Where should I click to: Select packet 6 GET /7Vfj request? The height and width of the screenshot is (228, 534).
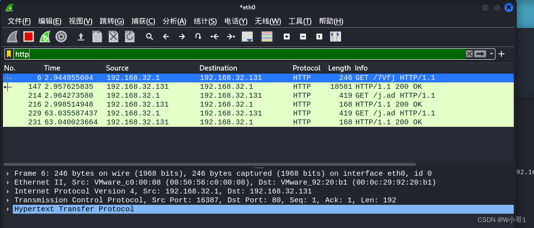pos(259,77)
